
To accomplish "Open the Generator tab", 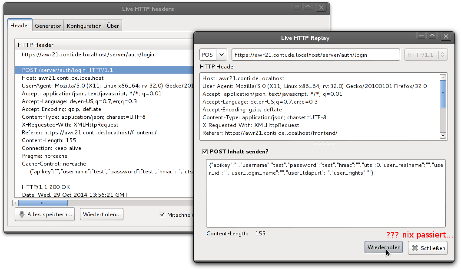I will point(48,26).
